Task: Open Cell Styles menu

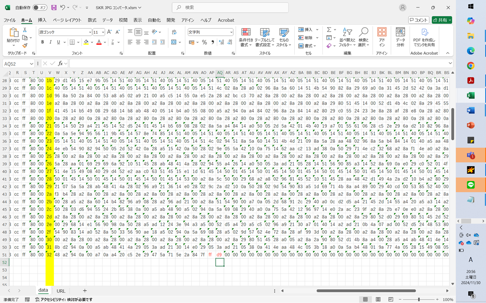Action: [284, 37]
